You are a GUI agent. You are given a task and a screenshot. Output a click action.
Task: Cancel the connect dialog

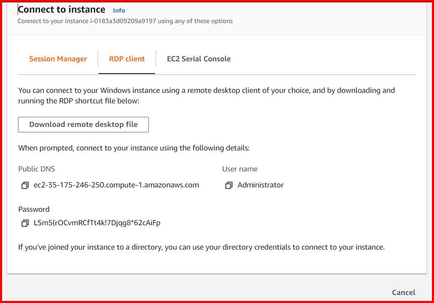403,292
